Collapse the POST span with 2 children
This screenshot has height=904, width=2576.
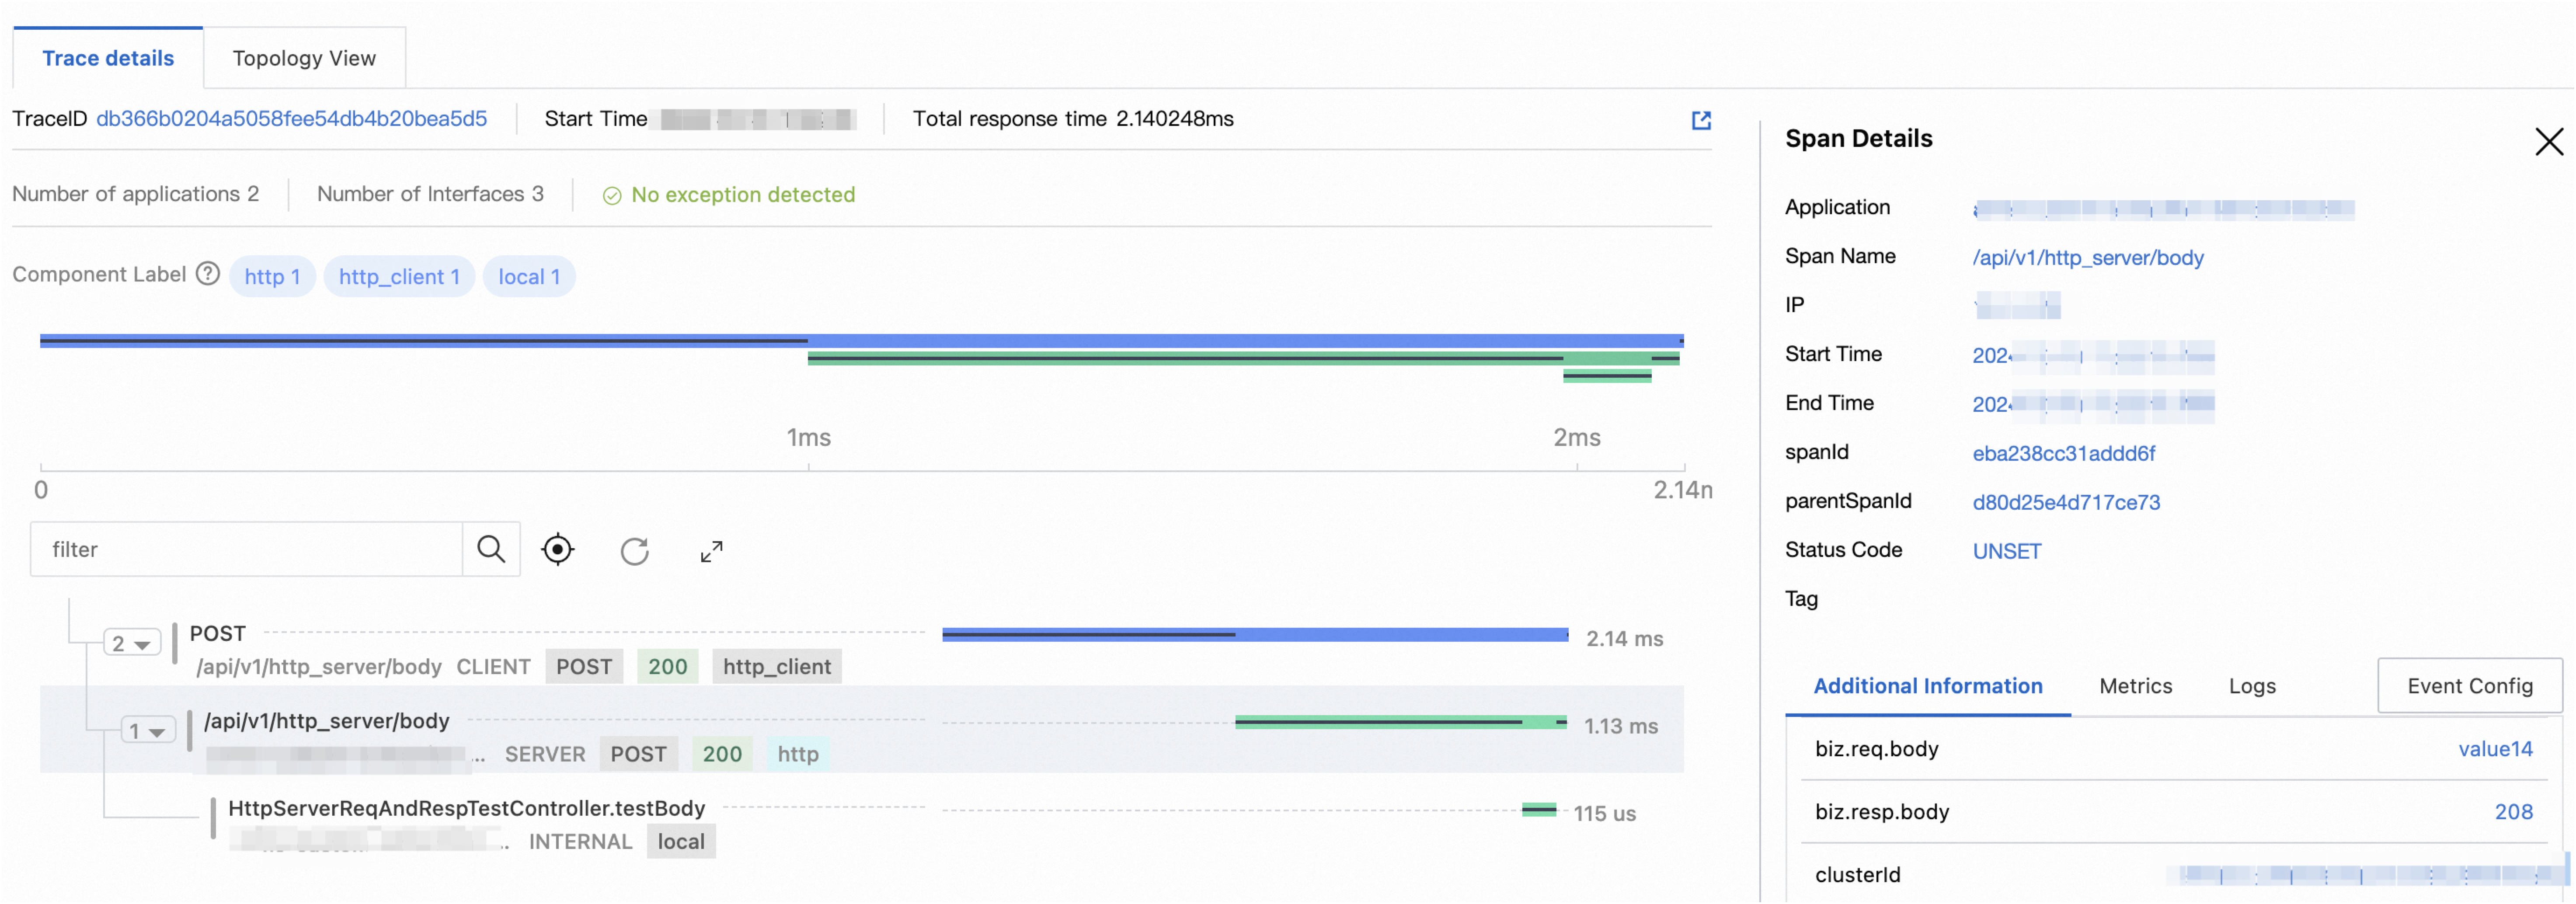pos(132,644)
